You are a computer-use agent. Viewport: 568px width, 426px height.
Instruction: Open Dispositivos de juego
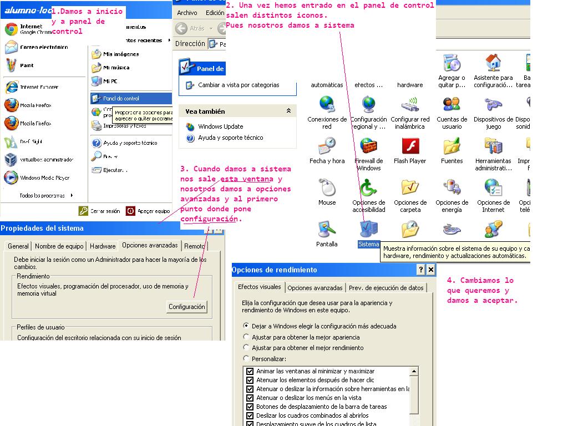tap(493, 112)
